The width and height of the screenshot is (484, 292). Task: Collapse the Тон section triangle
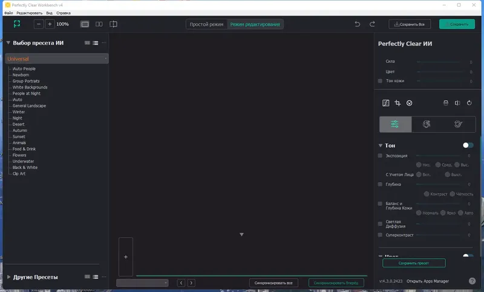pyautogui.click(x=381, y=145)
